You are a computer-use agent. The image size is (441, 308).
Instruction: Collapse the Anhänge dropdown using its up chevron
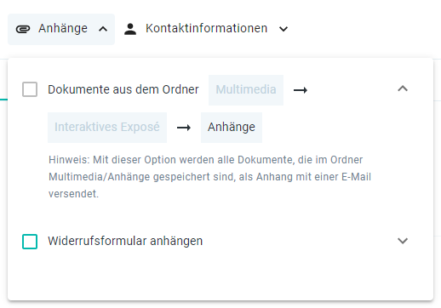point(103,29)
